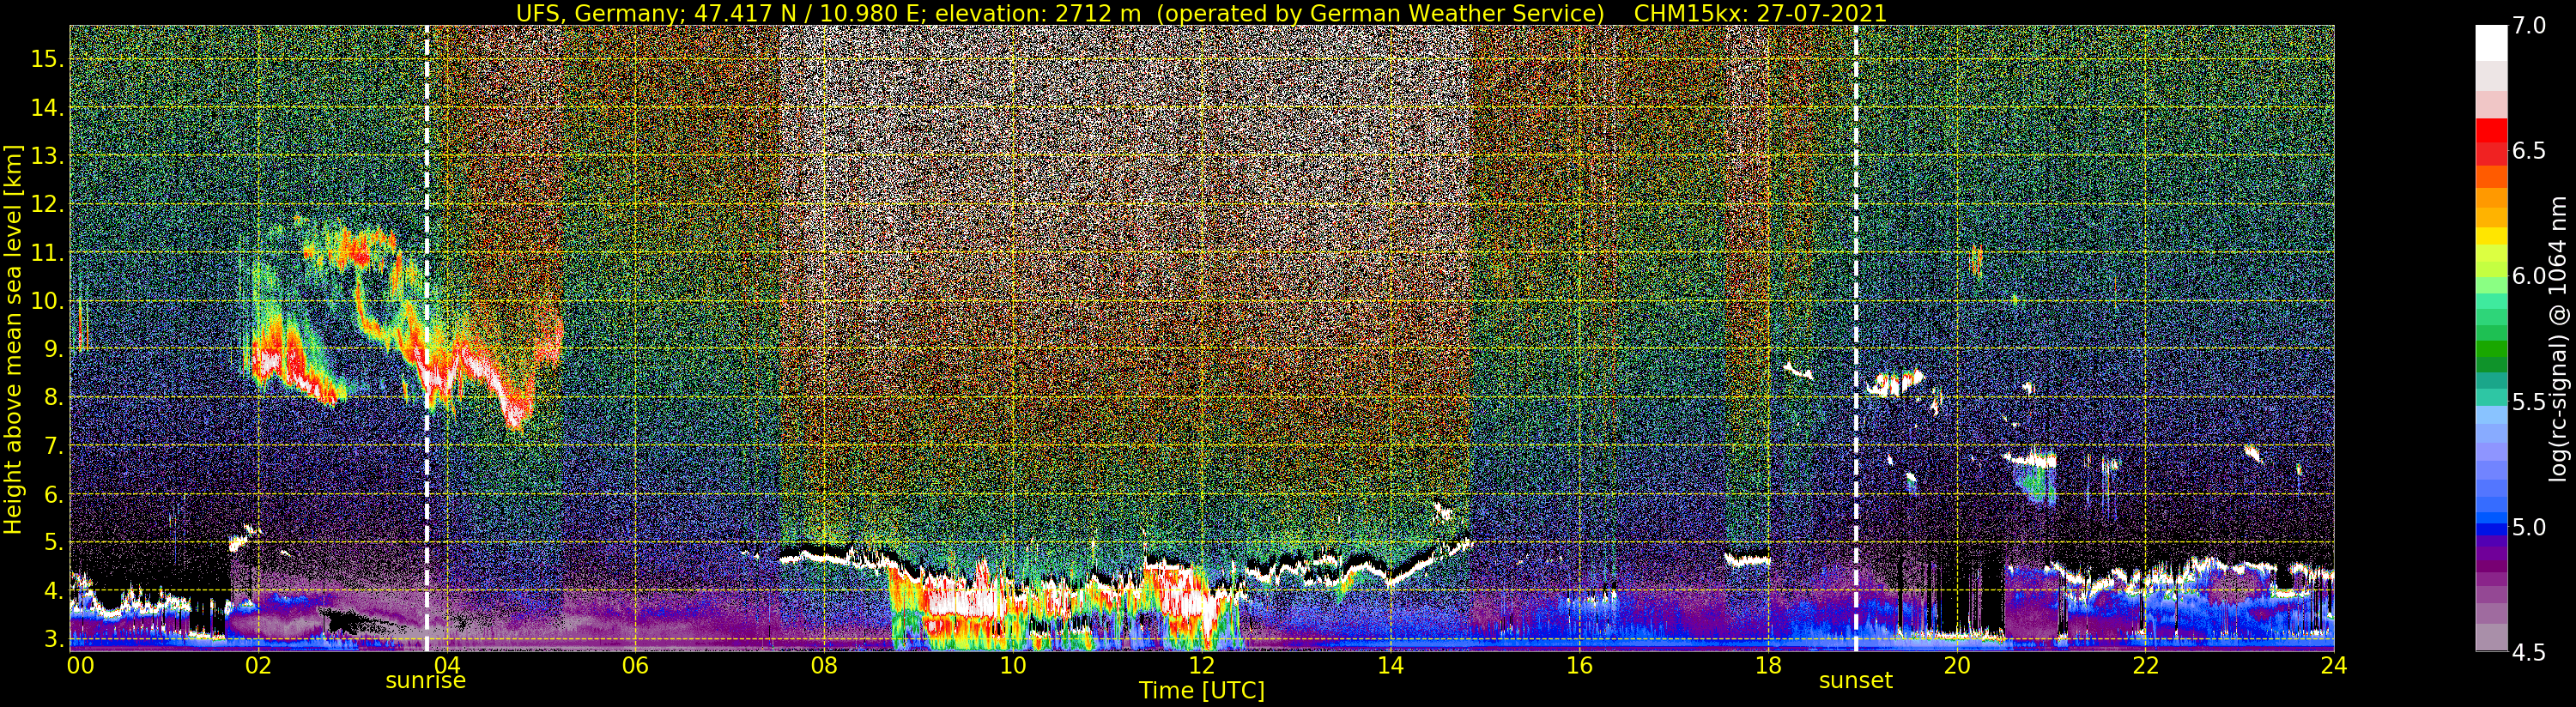Screen dimensions: 2576x707
Task: Click the 12 hour tick on time axis
Action: pos(1201,665)
